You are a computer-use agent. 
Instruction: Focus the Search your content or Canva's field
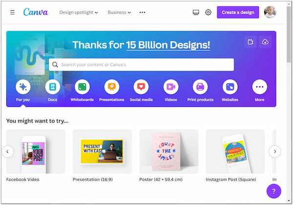point(141,64)
